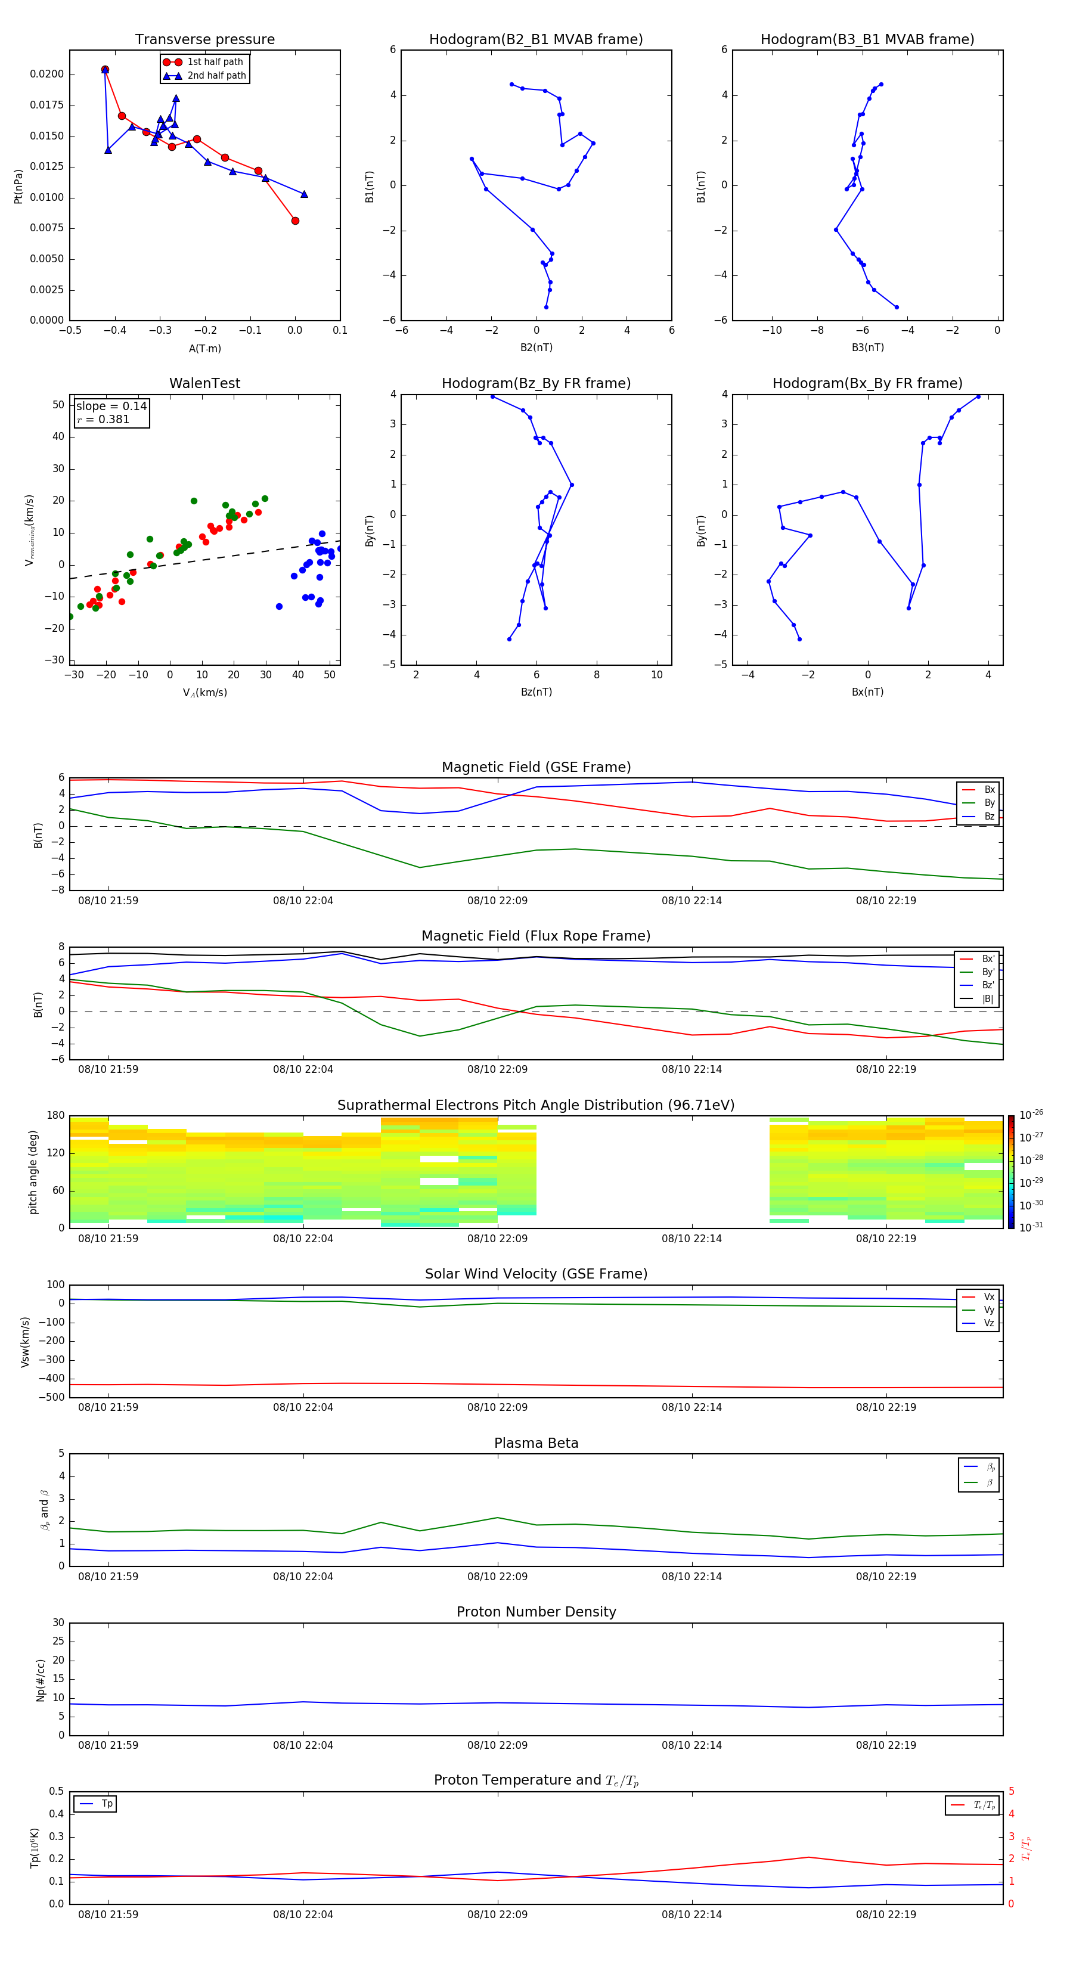Screen dimensions: 1073x1967
Task: Select the Bz legend entry in GSE field panel
Action: click(x=978, y=817)
